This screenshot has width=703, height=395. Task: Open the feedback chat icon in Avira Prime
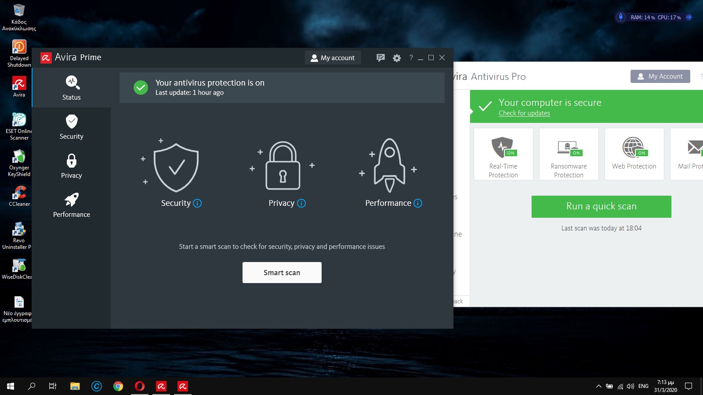(x=380, y=57)
